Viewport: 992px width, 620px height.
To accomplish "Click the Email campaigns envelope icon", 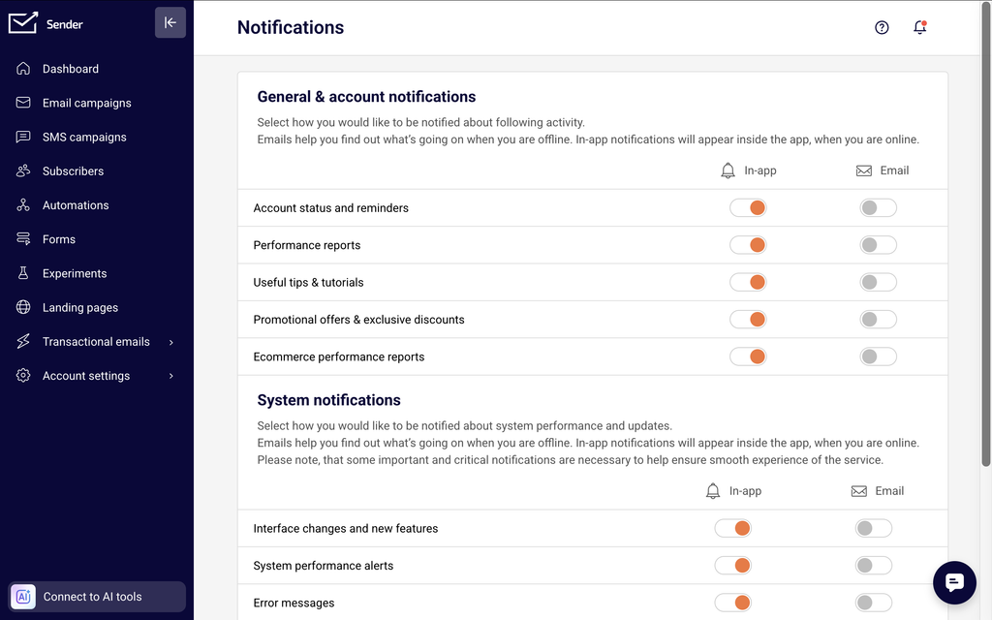I will click(x=23, y=103).
